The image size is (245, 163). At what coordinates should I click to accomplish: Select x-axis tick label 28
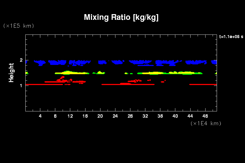coord(130,116)
